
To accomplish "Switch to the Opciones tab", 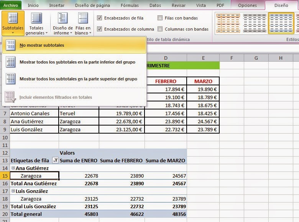I will pyautogui.click(x=247, y=5).
